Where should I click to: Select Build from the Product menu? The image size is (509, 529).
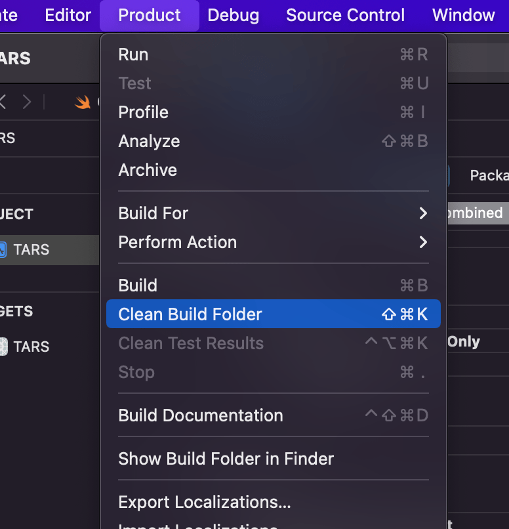point(138,285)
